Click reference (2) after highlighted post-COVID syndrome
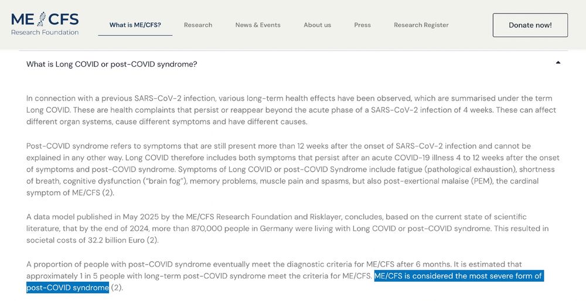The width and height of the screenshot is (586, 301). click(x=117, y=288)
